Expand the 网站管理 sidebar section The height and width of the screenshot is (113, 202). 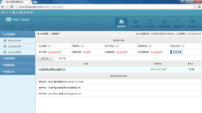coord(18,58)
